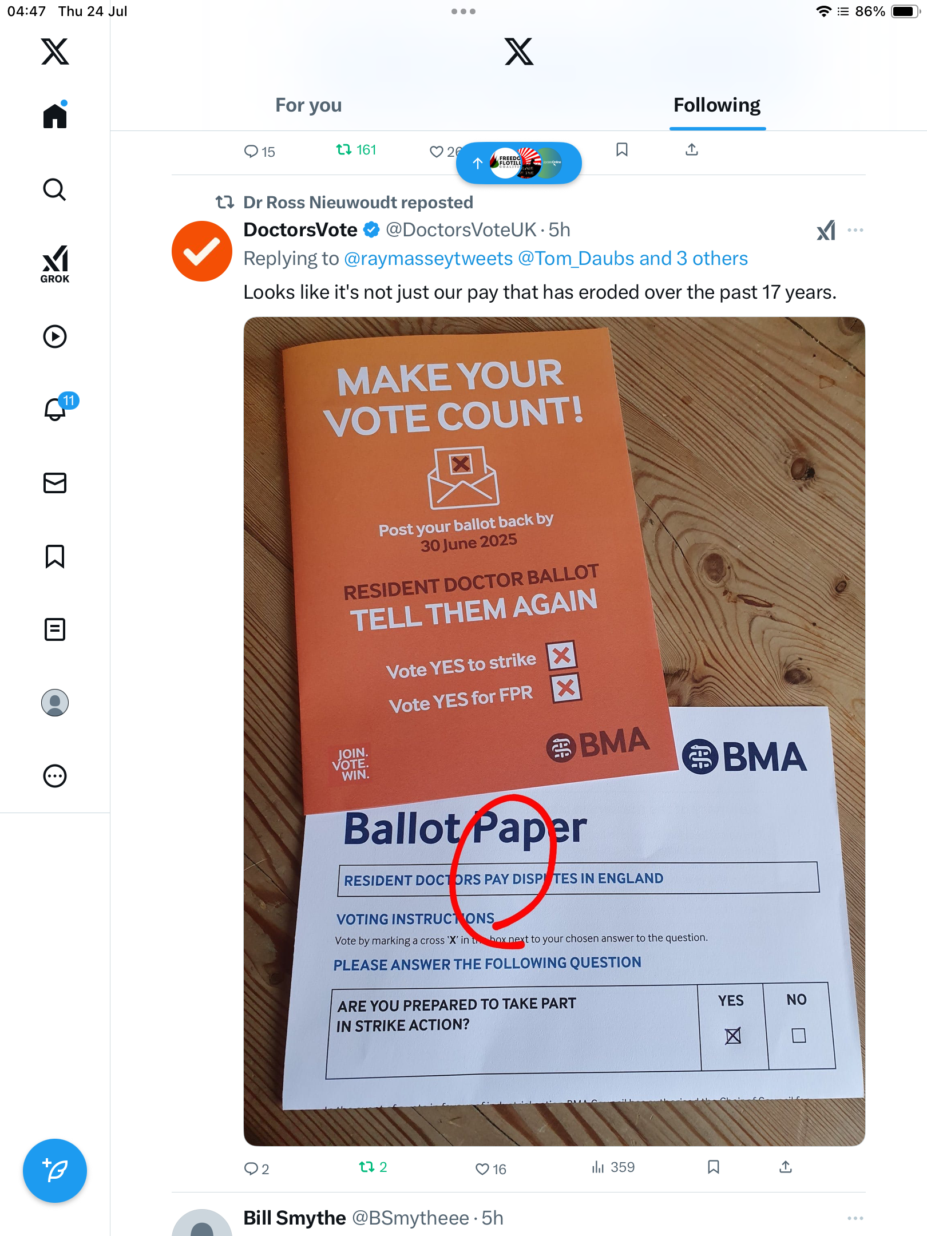Open Bookmarks in the sidebar

[x=55, y=556]
